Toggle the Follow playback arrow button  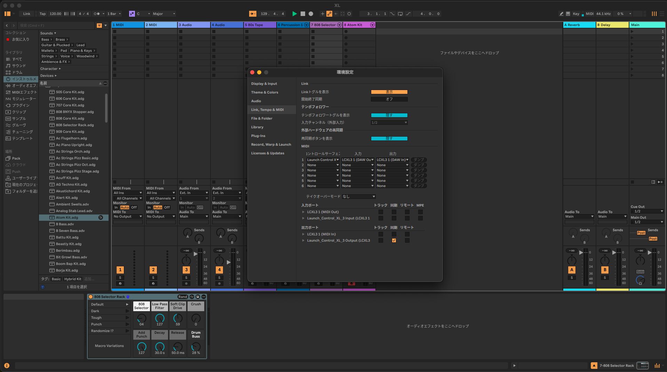(253, 14)
